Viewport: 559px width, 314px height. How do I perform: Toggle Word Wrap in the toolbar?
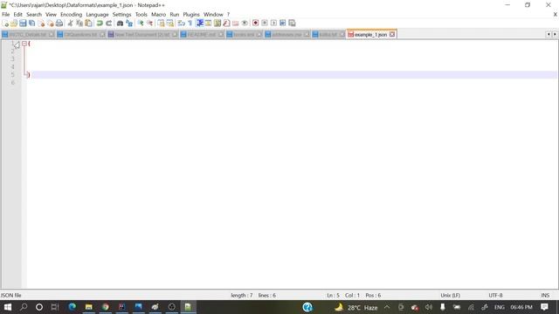coord(182,24)
